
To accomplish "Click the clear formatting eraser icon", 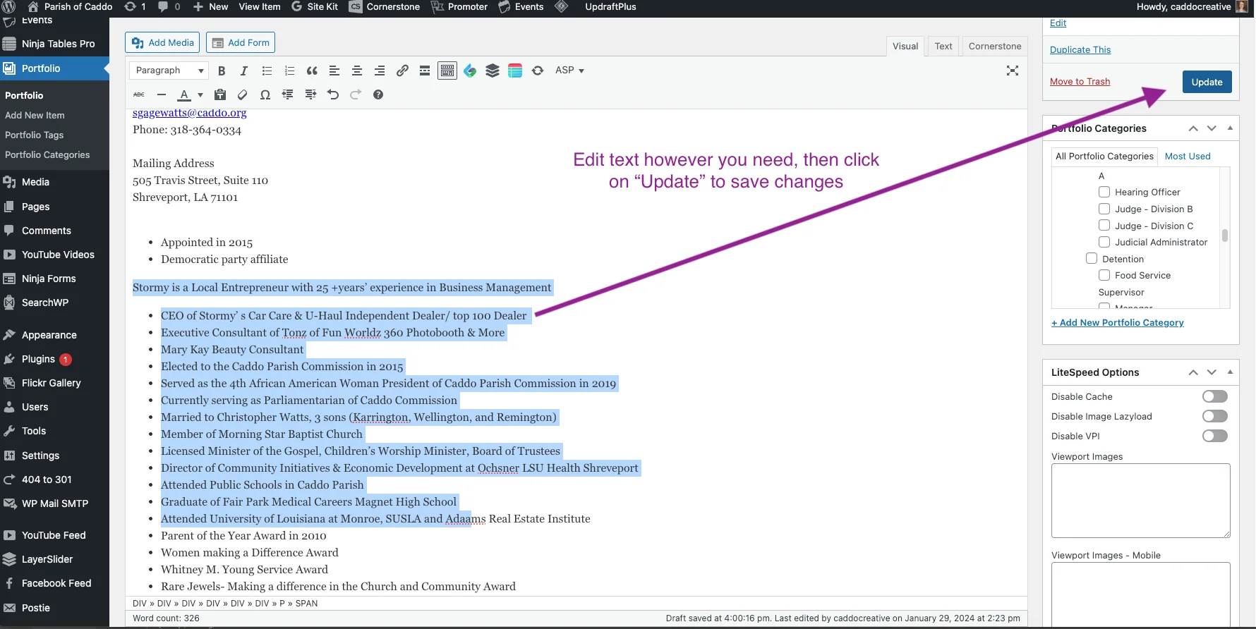I will coord(243,94).
